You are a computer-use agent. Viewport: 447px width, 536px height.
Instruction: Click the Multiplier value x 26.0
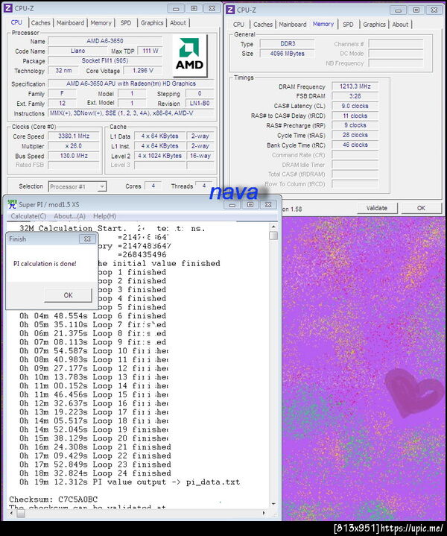click(x=74, y=146)
